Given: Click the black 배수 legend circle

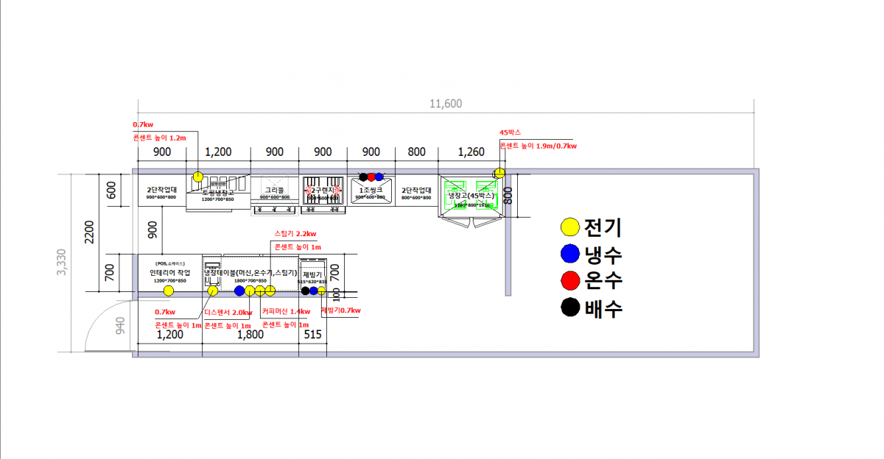Looking at the screenshot, I should pos(569,307).
